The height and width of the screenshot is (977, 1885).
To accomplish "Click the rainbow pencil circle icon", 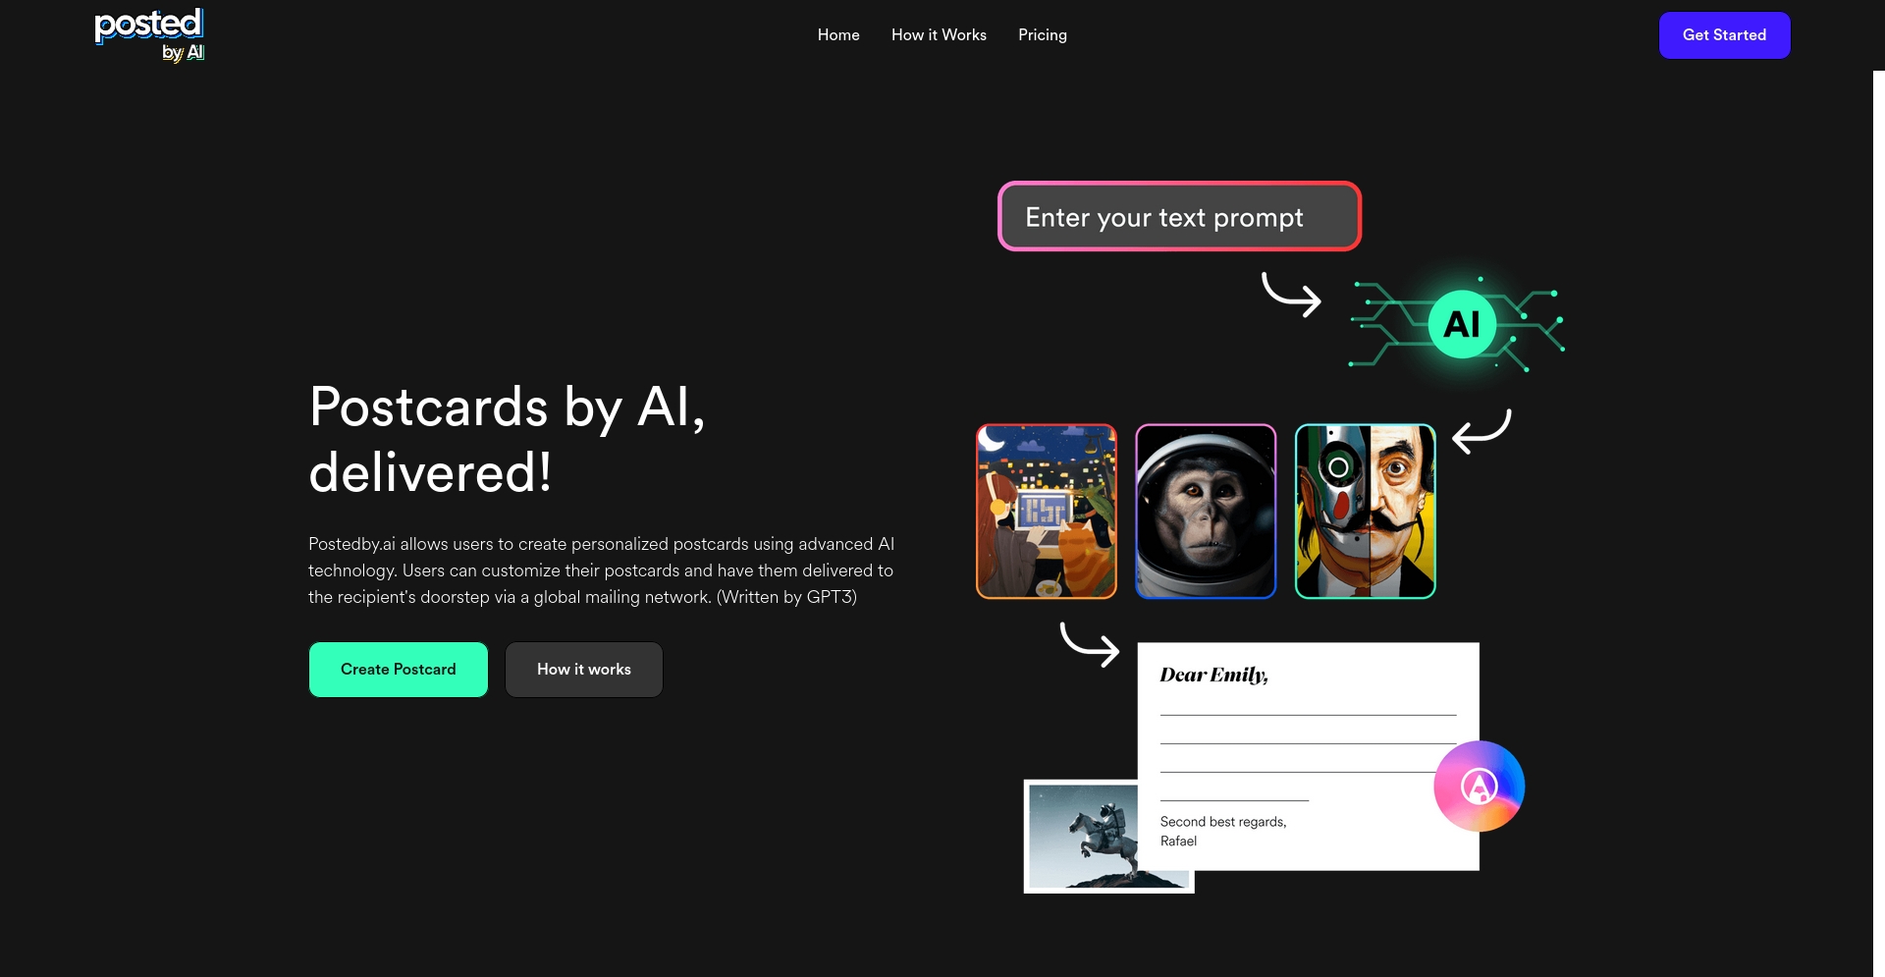I will [1479, 786].
